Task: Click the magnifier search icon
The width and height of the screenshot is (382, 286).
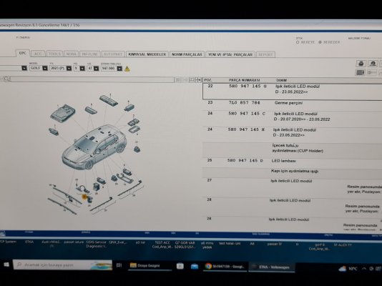Action: [6, 79]
